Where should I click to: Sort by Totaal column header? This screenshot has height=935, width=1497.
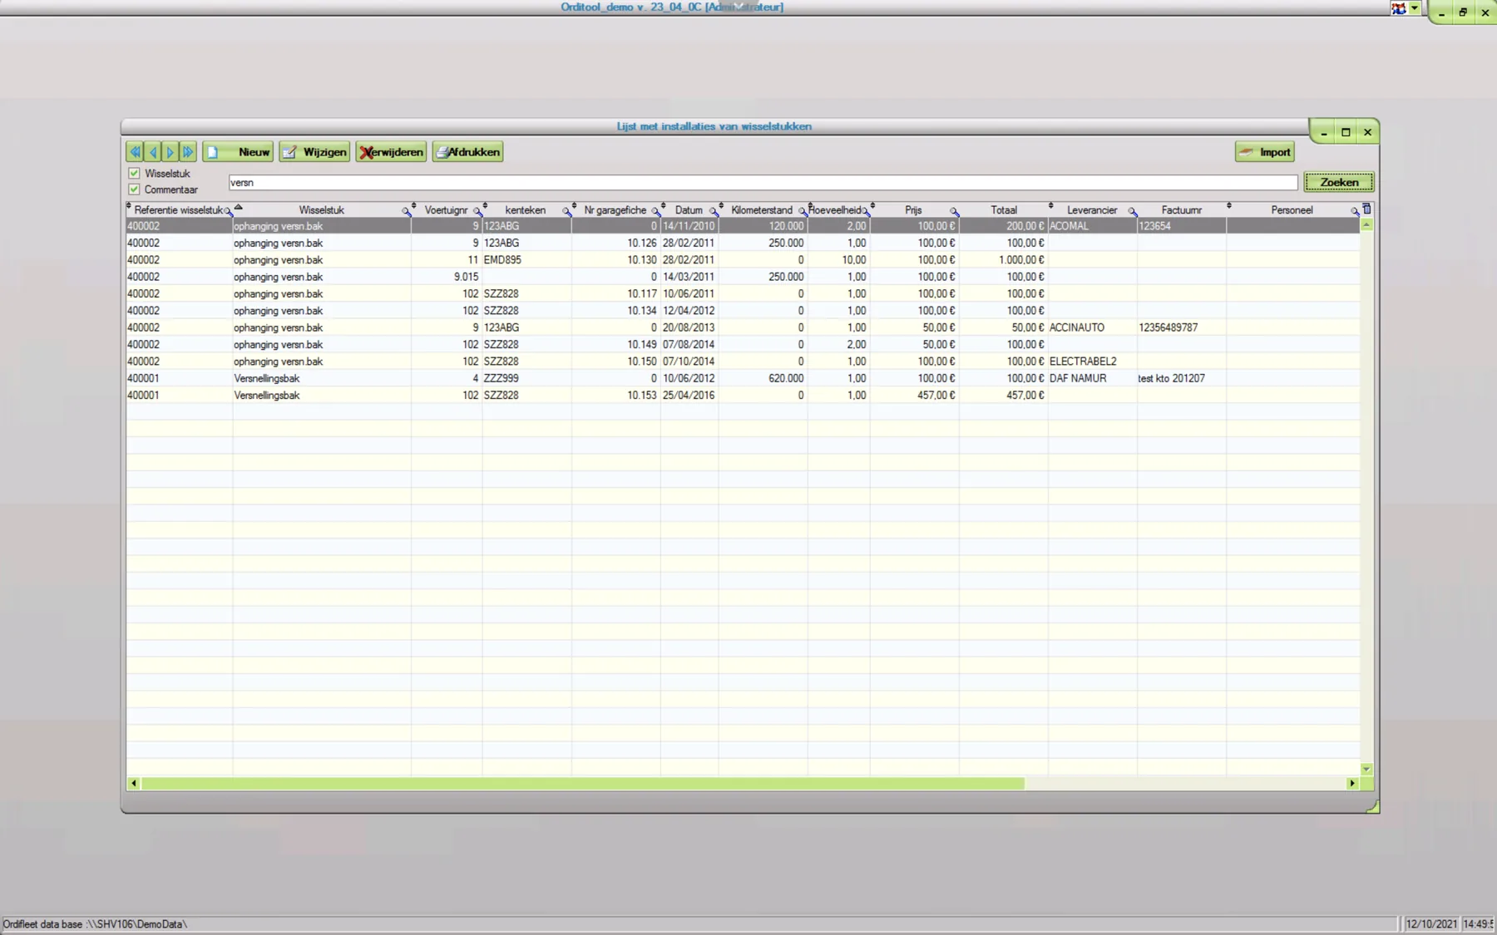pos(1004,210)
